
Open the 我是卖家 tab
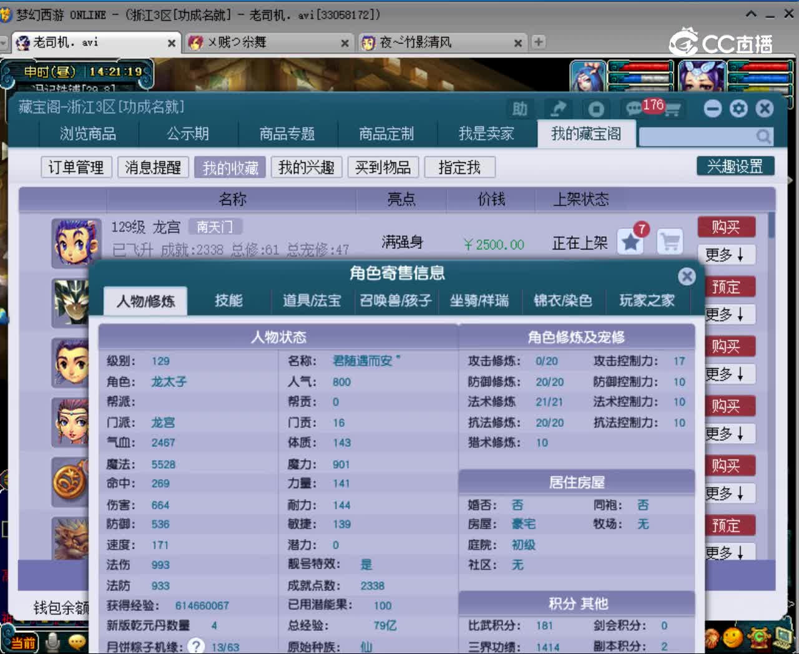(x=486, y=134)
